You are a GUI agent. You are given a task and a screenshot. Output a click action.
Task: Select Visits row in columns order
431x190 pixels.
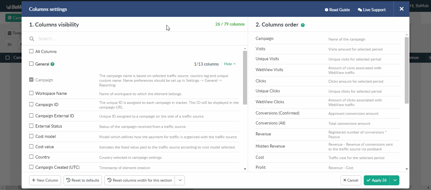click(328, 49)
